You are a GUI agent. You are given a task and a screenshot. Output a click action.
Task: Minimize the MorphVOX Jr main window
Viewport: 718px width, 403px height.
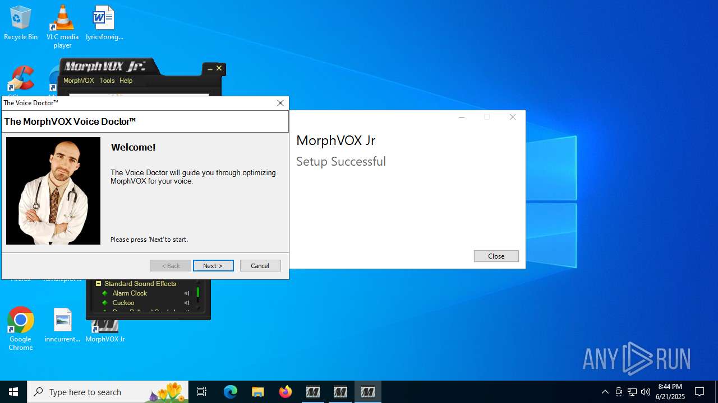[210, 69]
